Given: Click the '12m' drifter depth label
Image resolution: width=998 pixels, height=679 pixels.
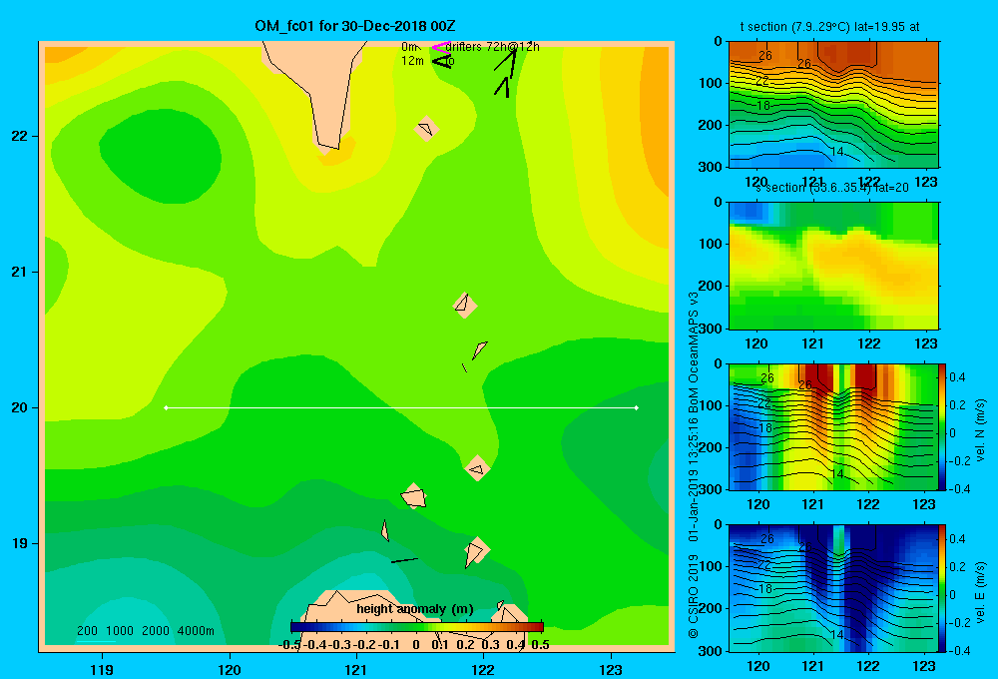Looking at the screenshot, I should tap(412, 61).
